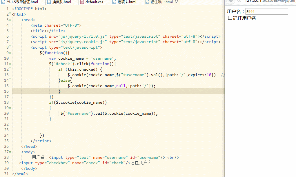Click 'username' string on line 10
Viewport: 296px width, 177px height.
pyautogui.click(x=102, y=58)
